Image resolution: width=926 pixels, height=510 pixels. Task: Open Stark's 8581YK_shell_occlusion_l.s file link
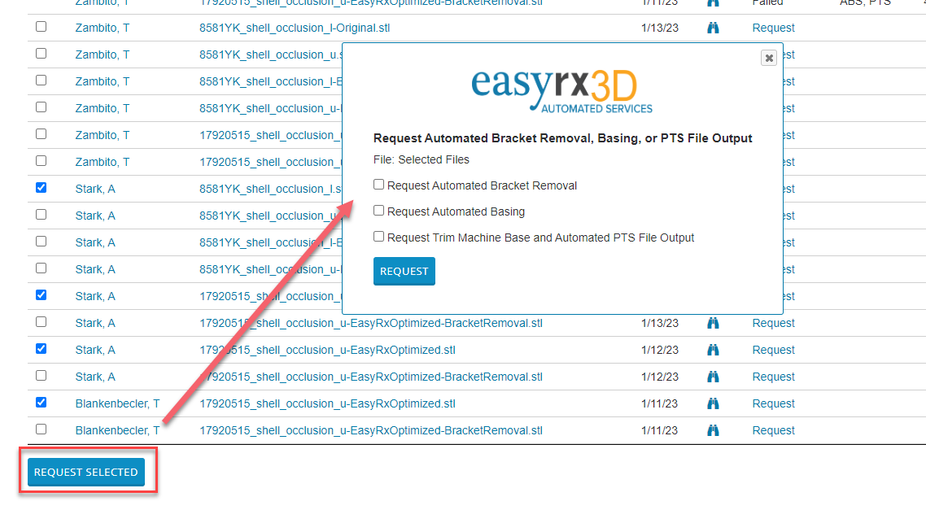point(270,189)
